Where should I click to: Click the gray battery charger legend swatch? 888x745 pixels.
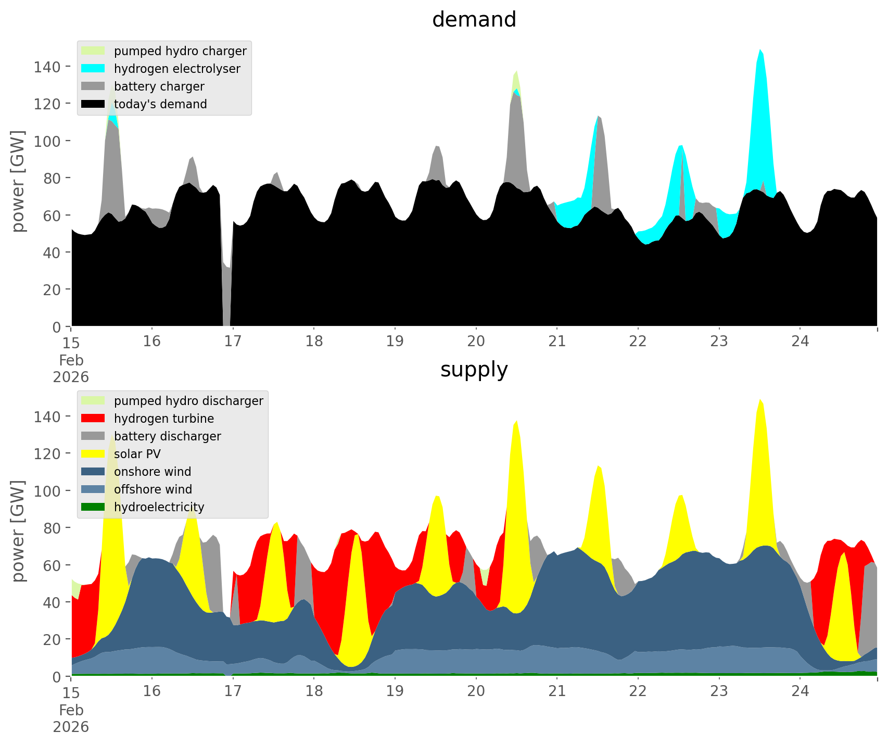tap(93, 86)
